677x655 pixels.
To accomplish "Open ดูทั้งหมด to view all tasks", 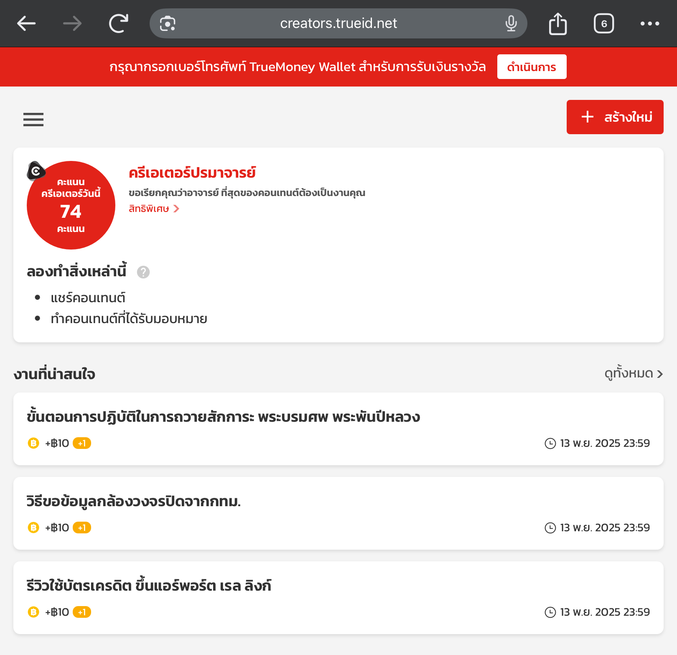I will point(634,373).
